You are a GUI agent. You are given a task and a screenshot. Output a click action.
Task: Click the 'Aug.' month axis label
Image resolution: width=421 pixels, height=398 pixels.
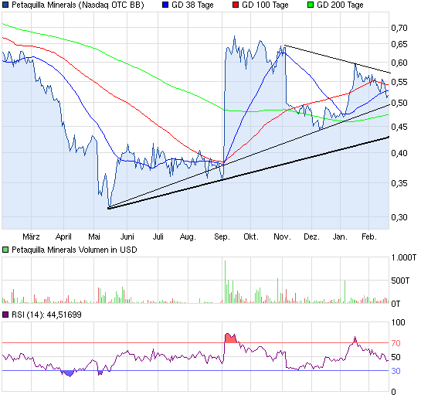(x=188, y=236)
